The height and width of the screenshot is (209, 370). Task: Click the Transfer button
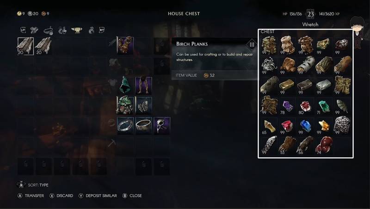[x=31, y=196]
